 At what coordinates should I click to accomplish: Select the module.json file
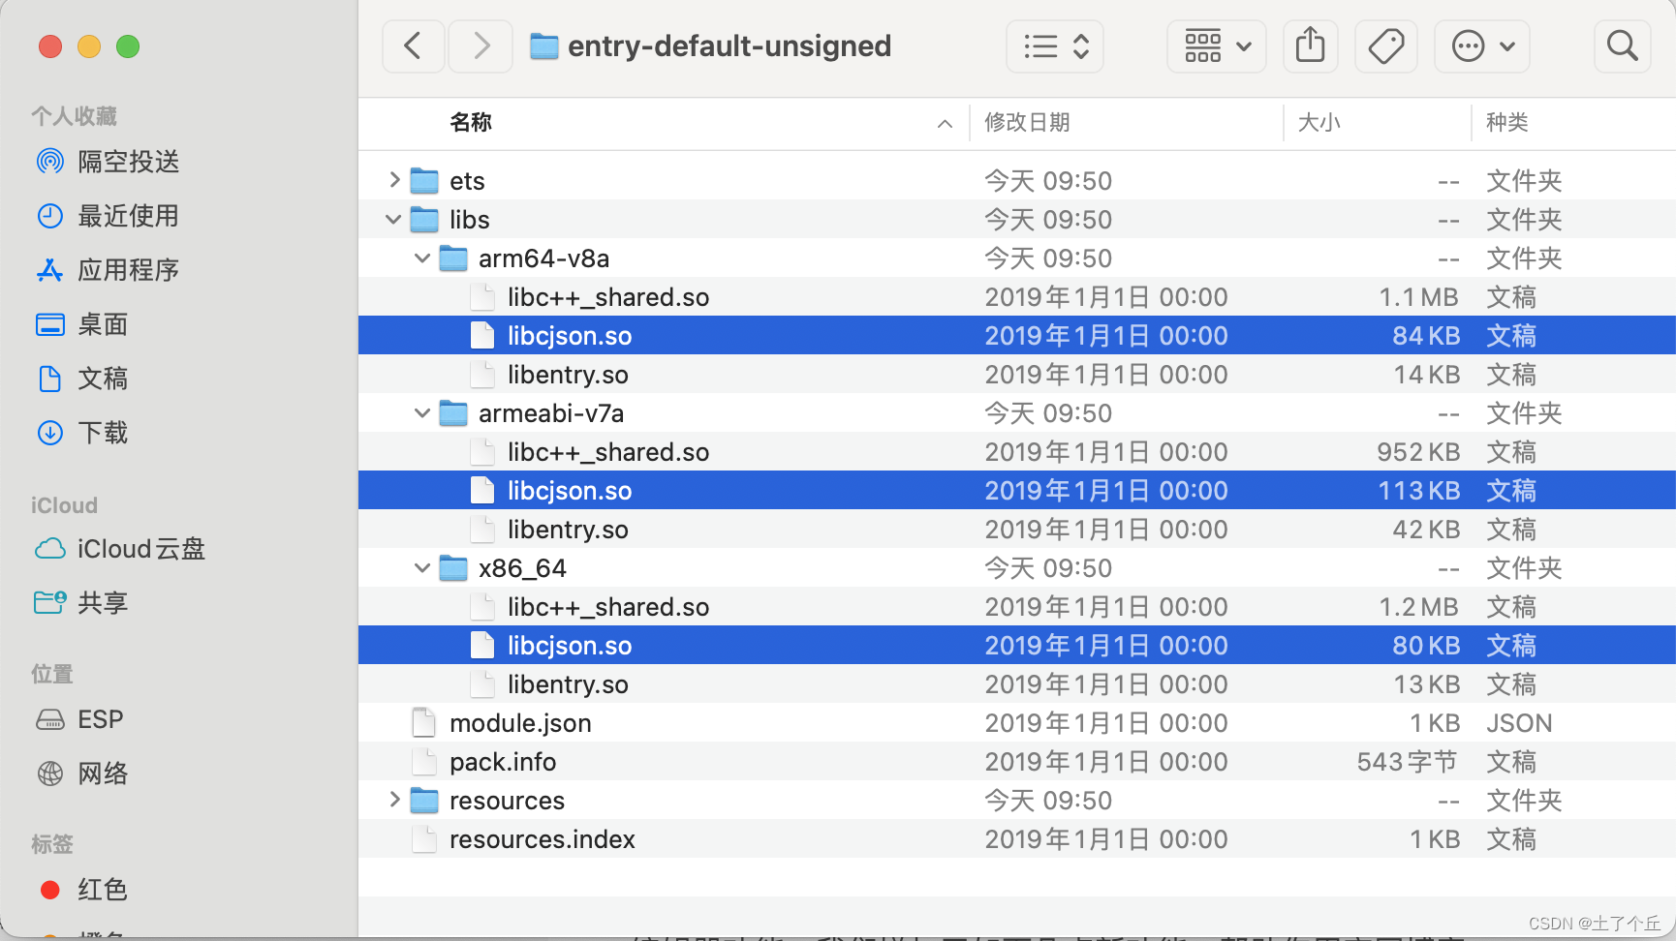1017,723
